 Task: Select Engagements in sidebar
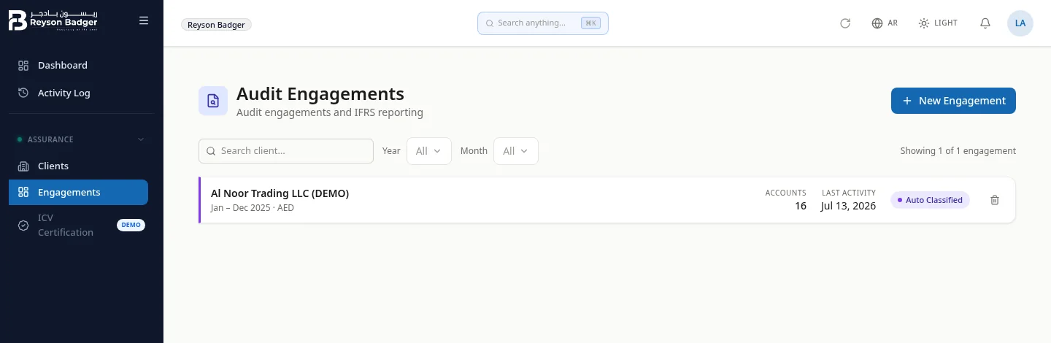point(78,193)
